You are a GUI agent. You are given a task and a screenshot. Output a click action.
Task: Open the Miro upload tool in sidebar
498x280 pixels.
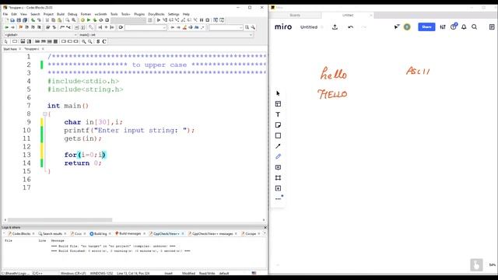[278, 188]
